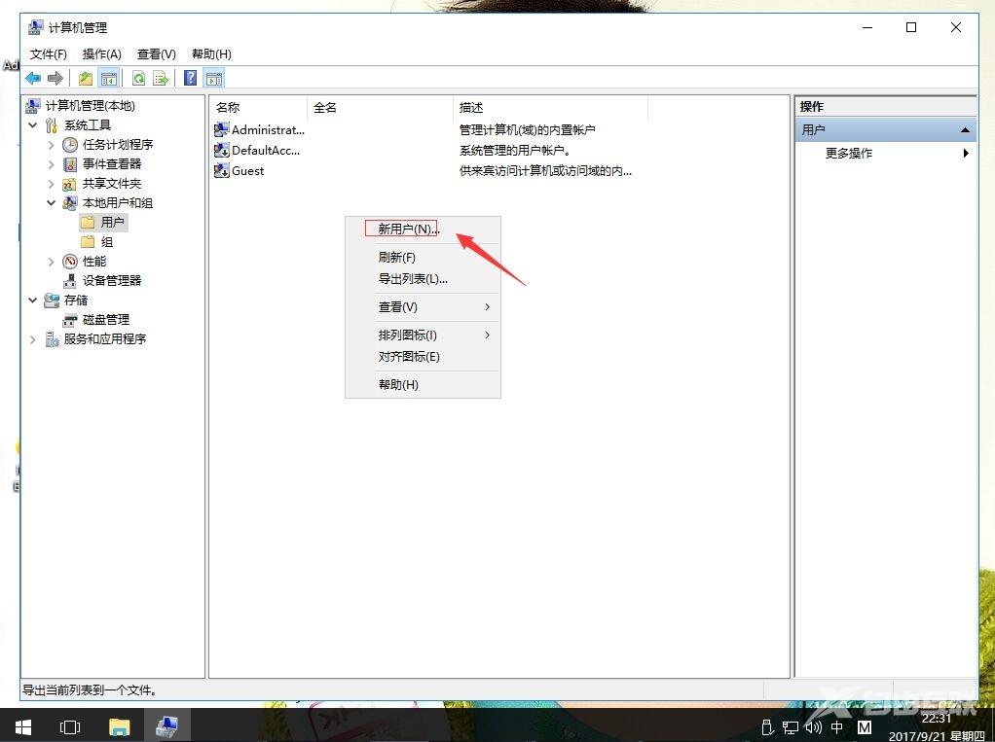The width and height of the screenshot is (995, 742).
Task: Select the Guest user account
Action: tap(247, 170)
